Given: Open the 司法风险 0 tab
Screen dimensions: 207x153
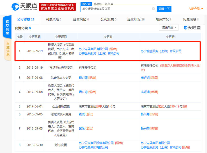Looking at the screenshot, I should click(x=54, y=19).
